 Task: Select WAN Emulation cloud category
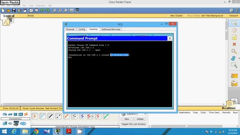[10, 123]
